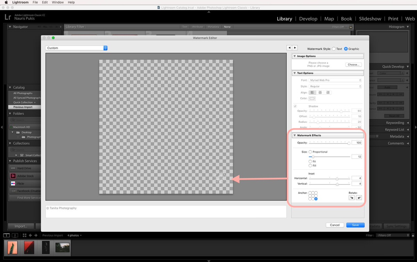The width and height of the screenshot is (417, 262).
Task: Select Text watermark style
Action: 334,49
